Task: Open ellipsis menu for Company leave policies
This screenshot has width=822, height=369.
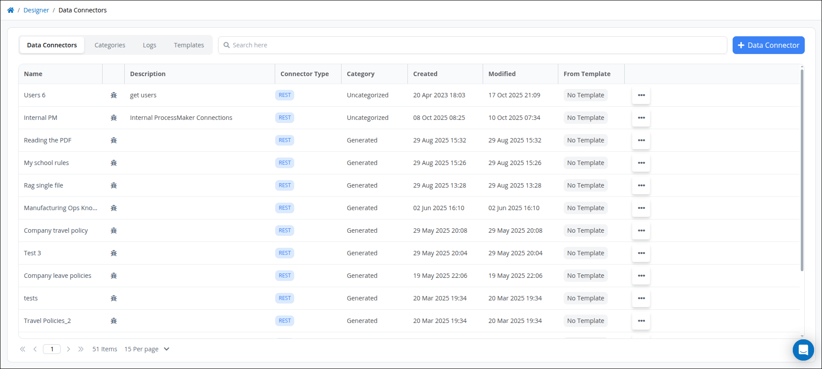Action: click(641, 276)
